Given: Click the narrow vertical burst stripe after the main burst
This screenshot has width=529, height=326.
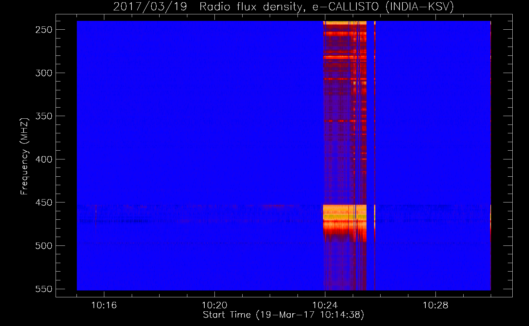Looking at the screenshot, I should pyautogui.click(x=375, y=156).
